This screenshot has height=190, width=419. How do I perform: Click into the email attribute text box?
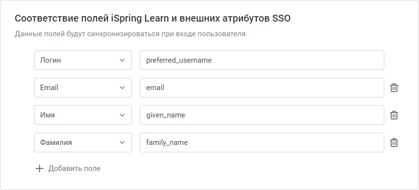tap(262, 88)
